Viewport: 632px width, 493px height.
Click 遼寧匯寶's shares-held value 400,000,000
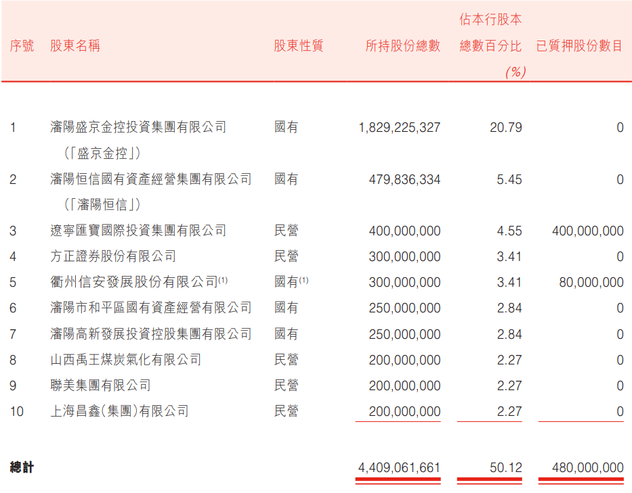(404, 231)
